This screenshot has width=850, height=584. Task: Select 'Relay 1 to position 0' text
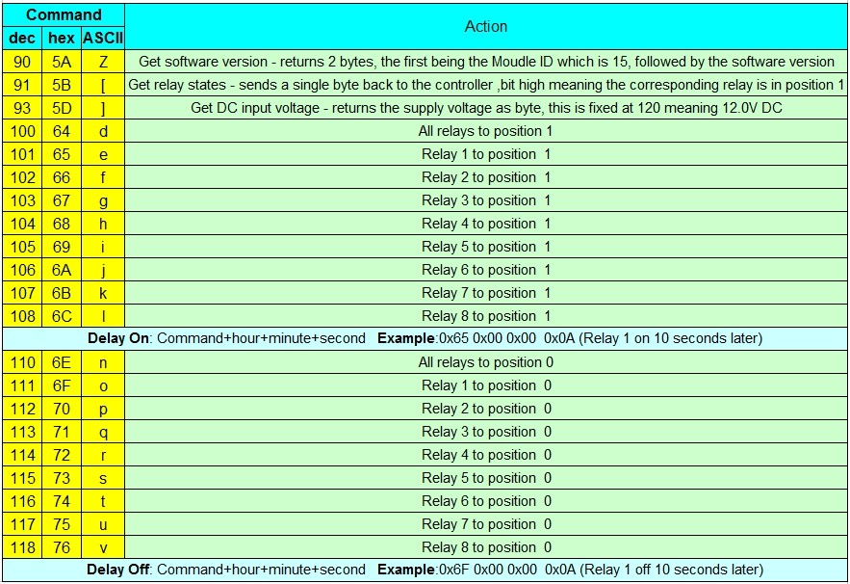[x=486, y=385]
